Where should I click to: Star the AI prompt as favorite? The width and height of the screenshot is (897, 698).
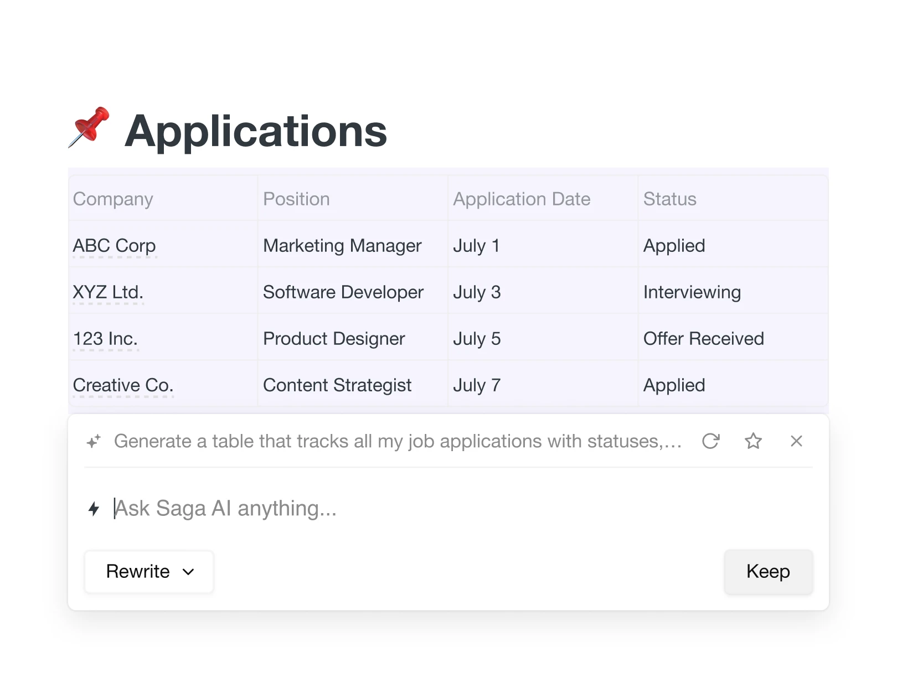point(753,441)
